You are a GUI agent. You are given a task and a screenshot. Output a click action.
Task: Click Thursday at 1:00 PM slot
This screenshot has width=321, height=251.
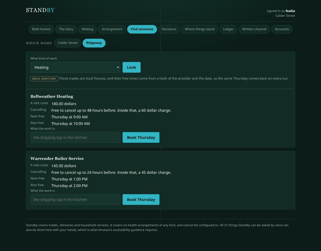[x=69, y=179]
